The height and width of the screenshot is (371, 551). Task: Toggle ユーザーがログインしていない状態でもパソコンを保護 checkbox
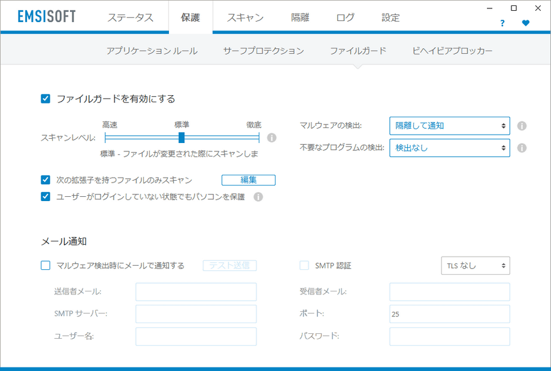tap(46, 196)
